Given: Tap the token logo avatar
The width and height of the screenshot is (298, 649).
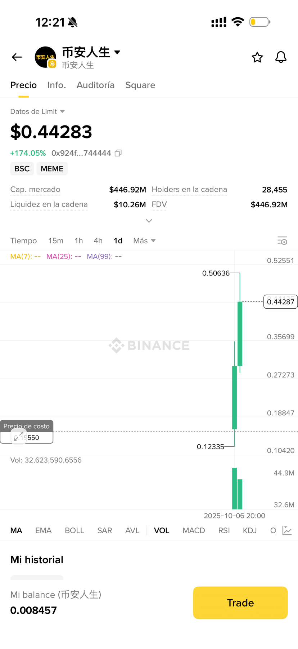Looking at the screenshot, I should coord(45,57).
